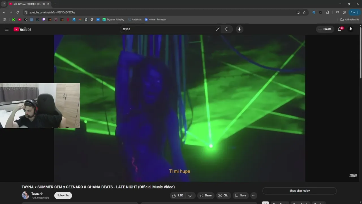This screenshot has height=204, width=362.
Task: Open the Home - Restream bookmark
Action: click(156, 20)
